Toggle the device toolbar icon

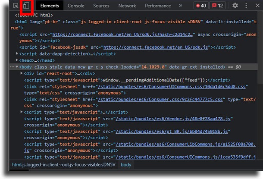[x=26, y=6]
